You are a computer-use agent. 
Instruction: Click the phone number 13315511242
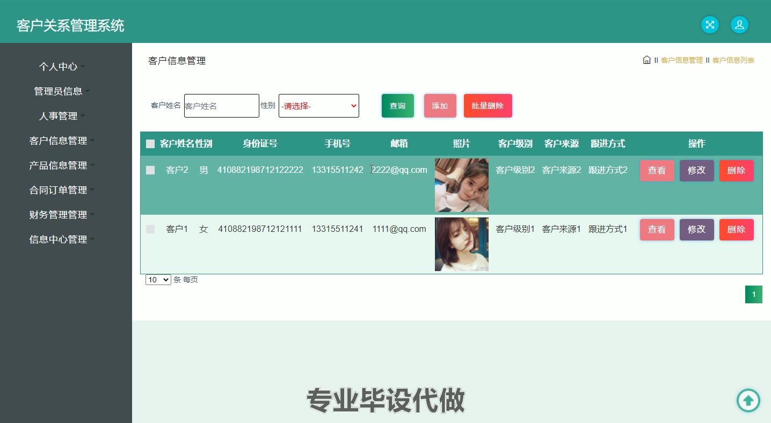pos(338,170)
